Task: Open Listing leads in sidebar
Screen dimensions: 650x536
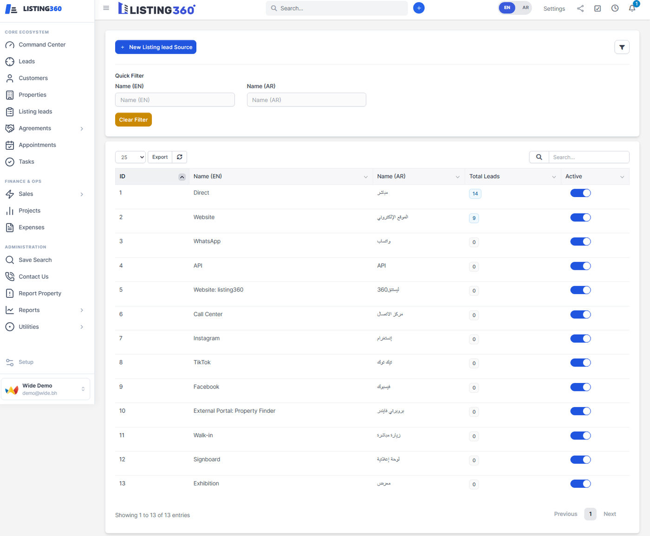Action: 35,111
